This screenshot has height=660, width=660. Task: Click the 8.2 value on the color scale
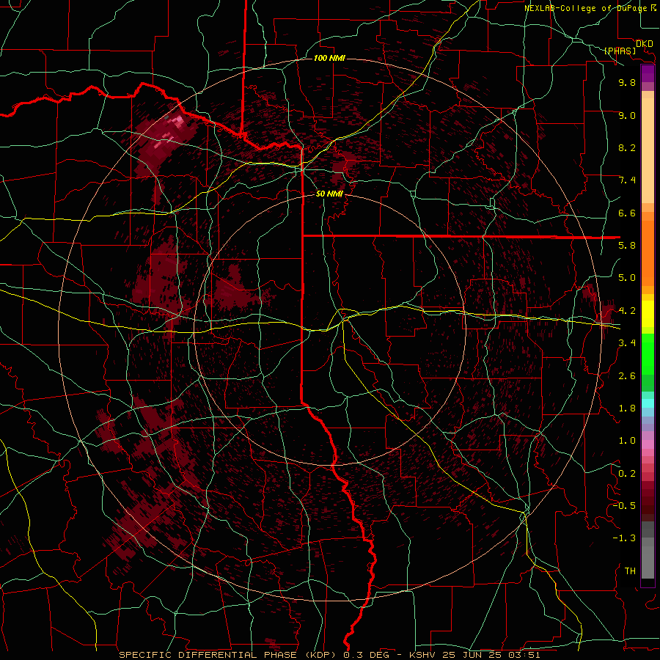pos(627,147)
